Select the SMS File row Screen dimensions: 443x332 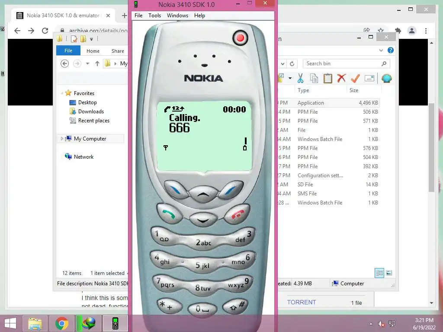[328, 194]
